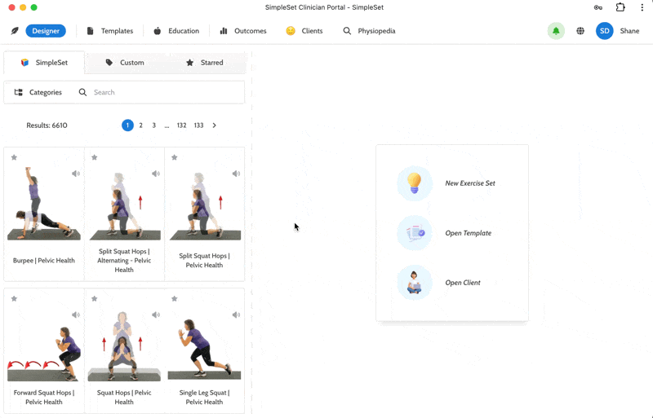The image size is (653, 418).
Task: Open browser extensions puzzle icon
Action: coord(620,7)
